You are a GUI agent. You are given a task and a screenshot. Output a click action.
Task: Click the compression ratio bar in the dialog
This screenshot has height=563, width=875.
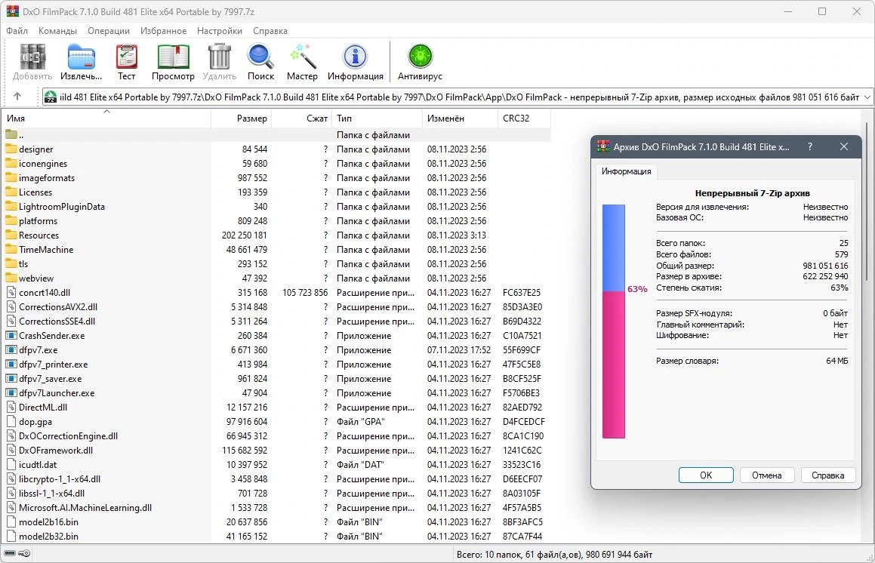613,321
